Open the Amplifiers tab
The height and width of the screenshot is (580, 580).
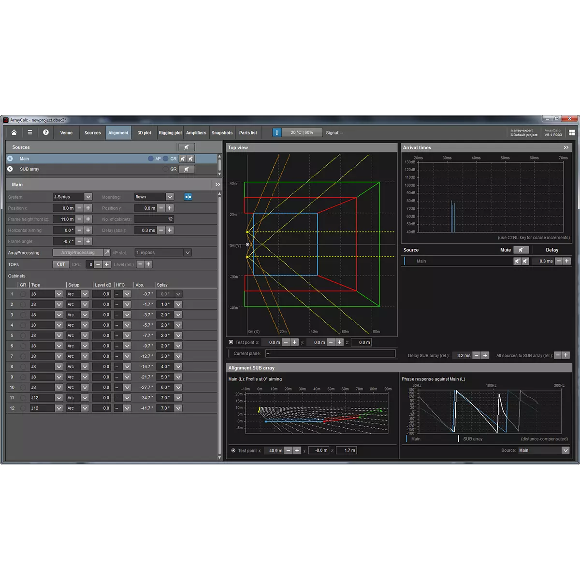196,133
